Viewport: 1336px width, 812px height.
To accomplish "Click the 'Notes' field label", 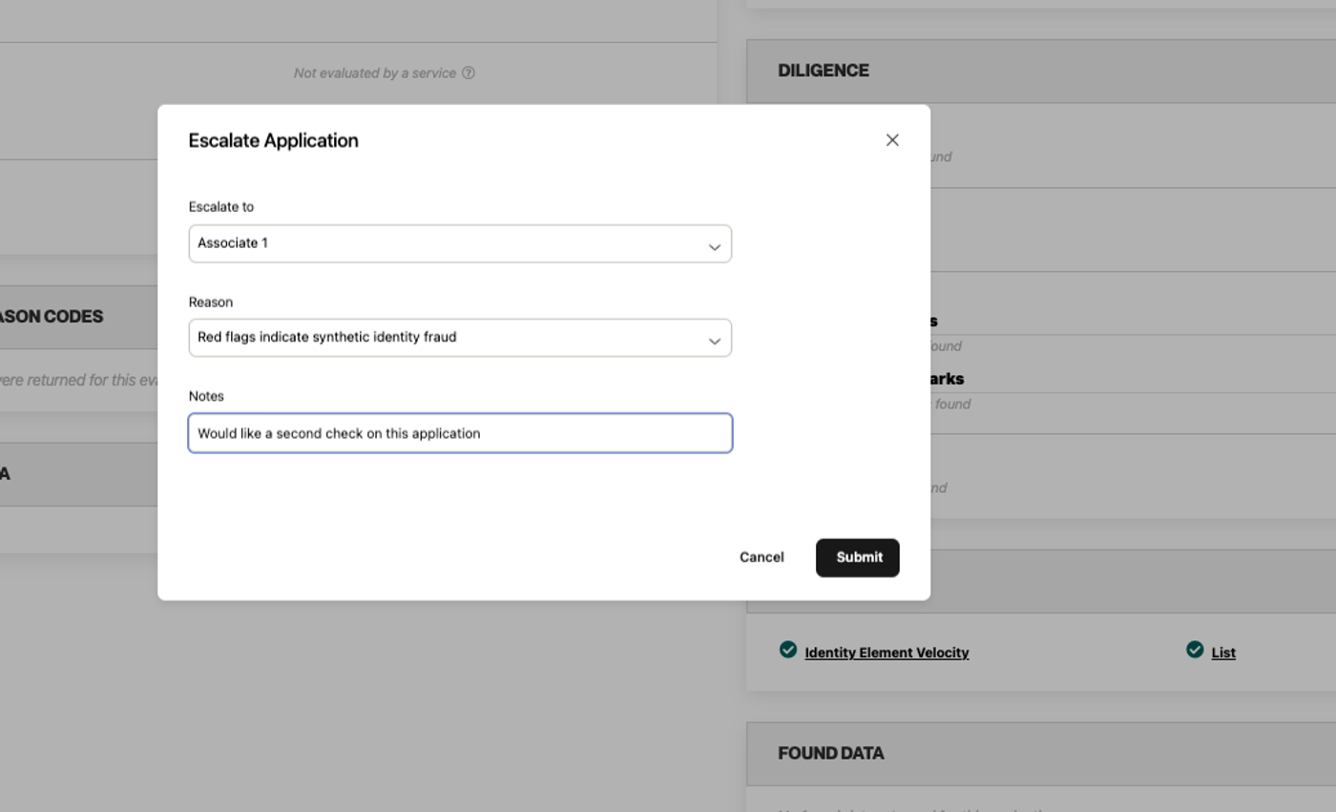I will click(x=206, y=396).
